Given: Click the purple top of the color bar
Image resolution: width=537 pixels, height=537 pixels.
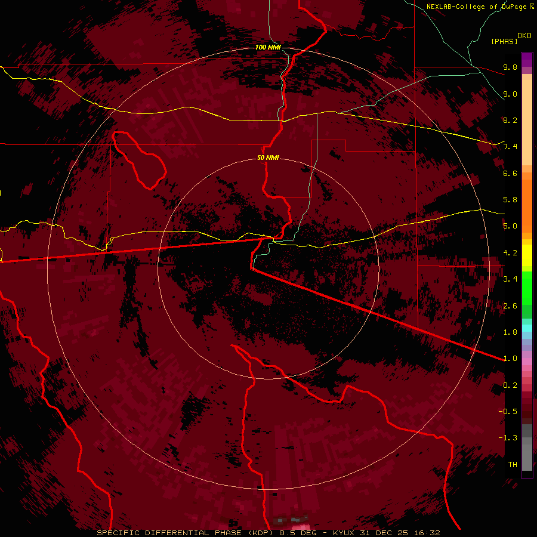Looking at the screenshot, I should tap(527, 60).
